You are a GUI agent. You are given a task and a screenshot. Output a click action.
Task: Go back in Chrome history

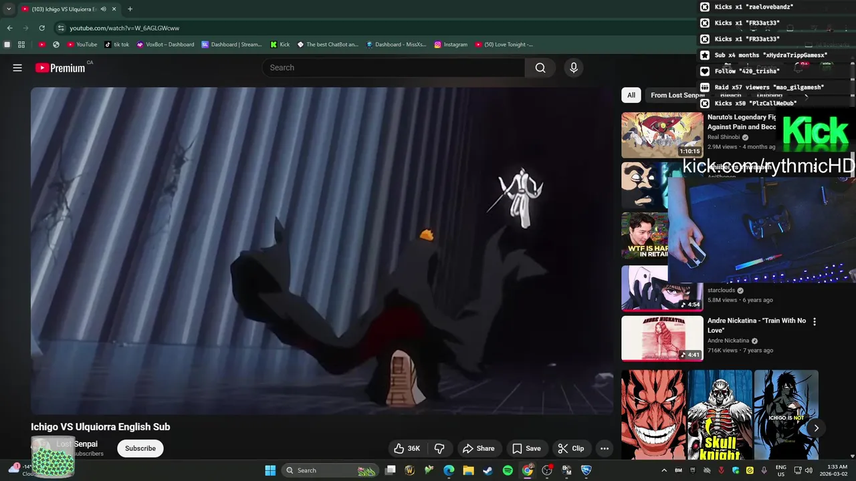9,28
